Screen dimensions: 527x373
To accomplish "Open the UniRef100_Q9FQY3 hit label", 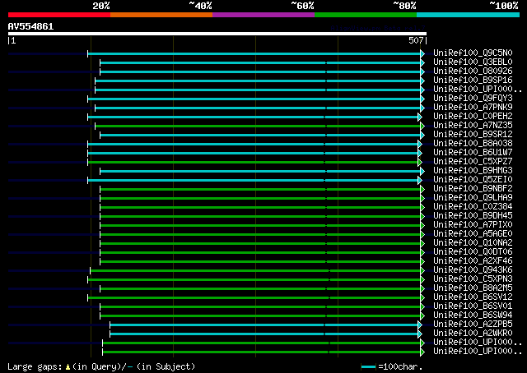I will tap(473, 99).
